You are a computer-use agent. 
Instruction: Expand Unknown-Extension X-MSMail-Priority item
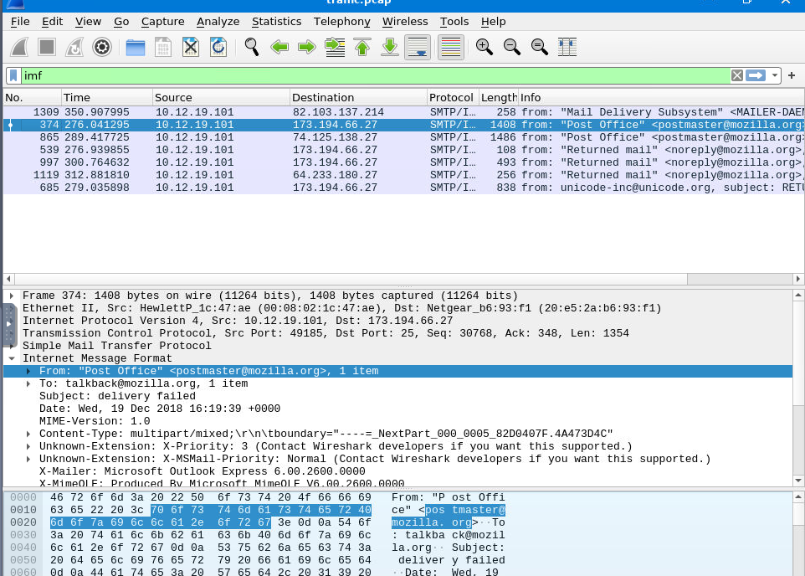(x=28, y=459)
